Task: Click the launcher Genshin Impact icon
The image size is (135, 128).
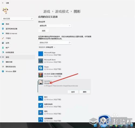Action: [x=41, y=82]
